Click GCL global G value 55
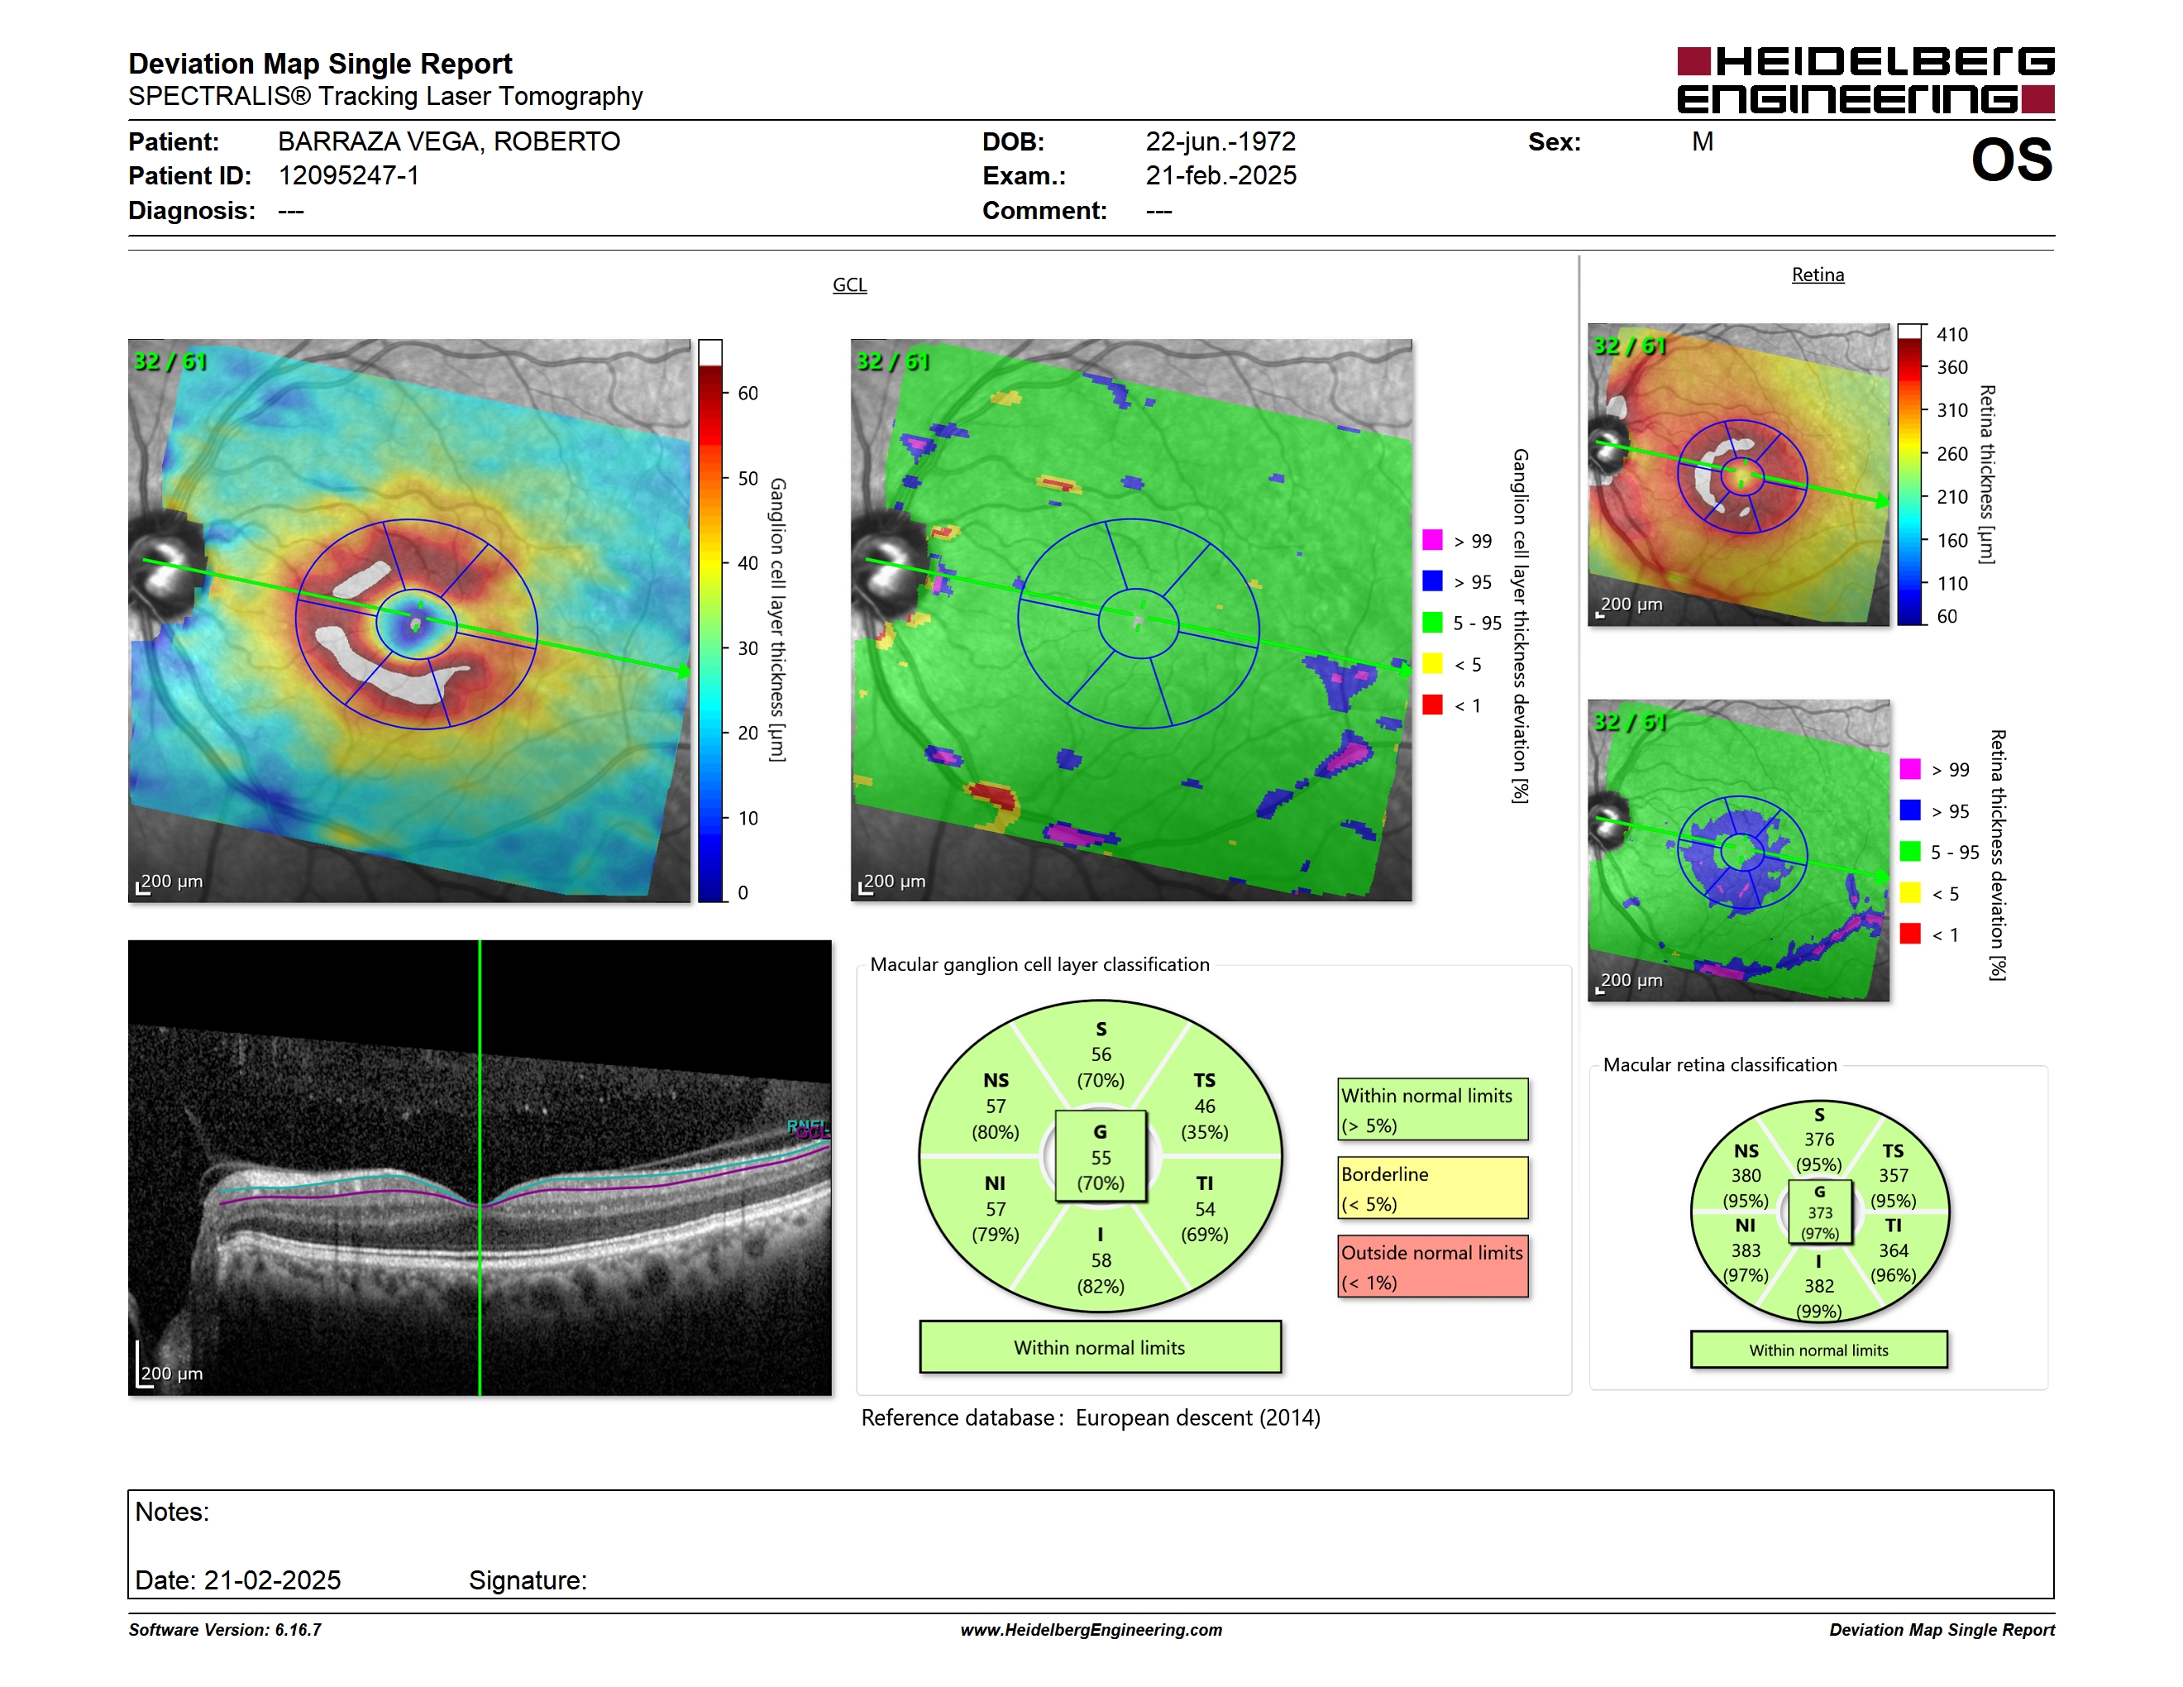Image resolution: width=2183 pixels, height=1687 pixels. point(1101,1157)
